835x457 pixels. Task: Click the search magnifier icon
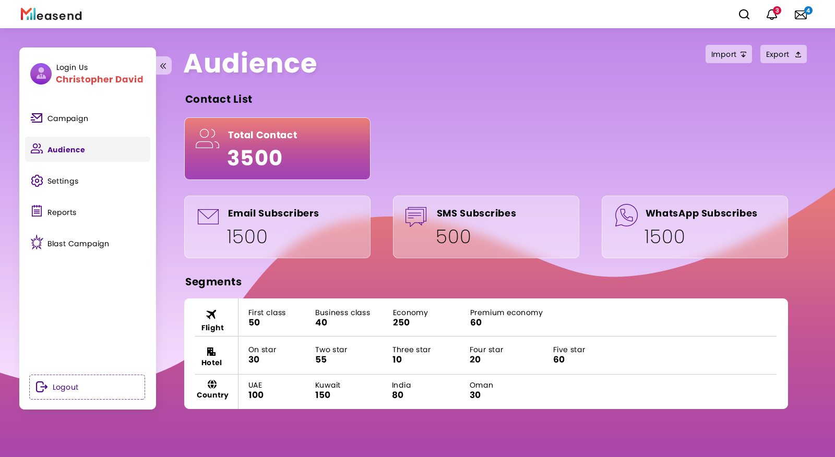coord(744,15)
